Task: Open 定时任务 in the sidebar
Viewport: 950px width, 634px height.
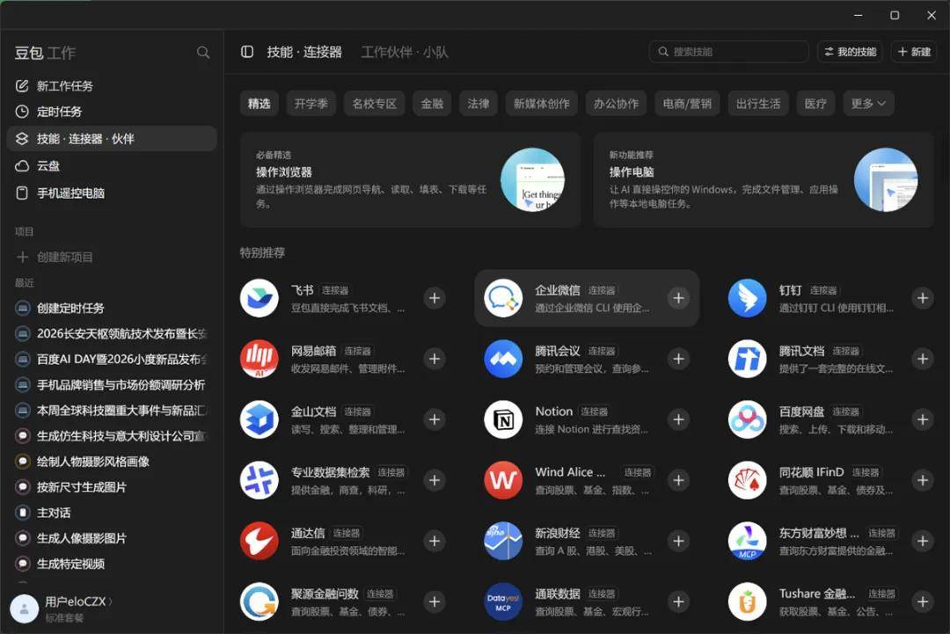Action: 112,112
